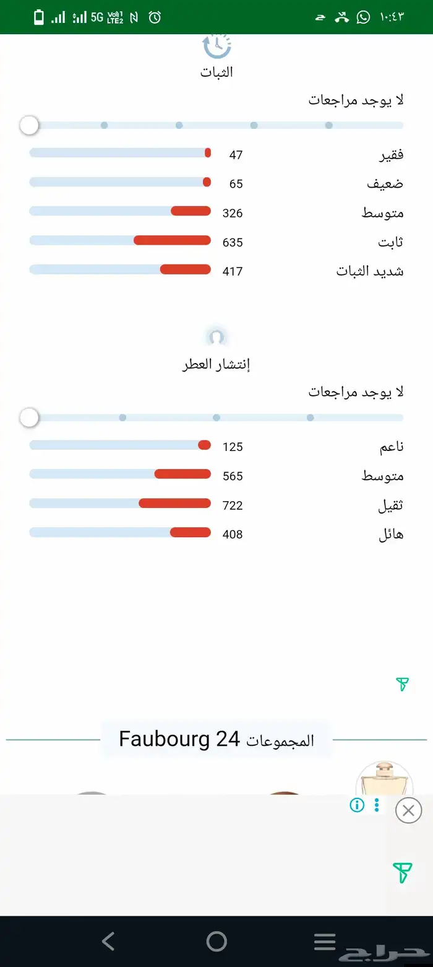The width and height of the screenshot is (433, 967).
Task: Tap the small green Freestar icon above the Faubourg 24 heading
Action: coord(402,684)
